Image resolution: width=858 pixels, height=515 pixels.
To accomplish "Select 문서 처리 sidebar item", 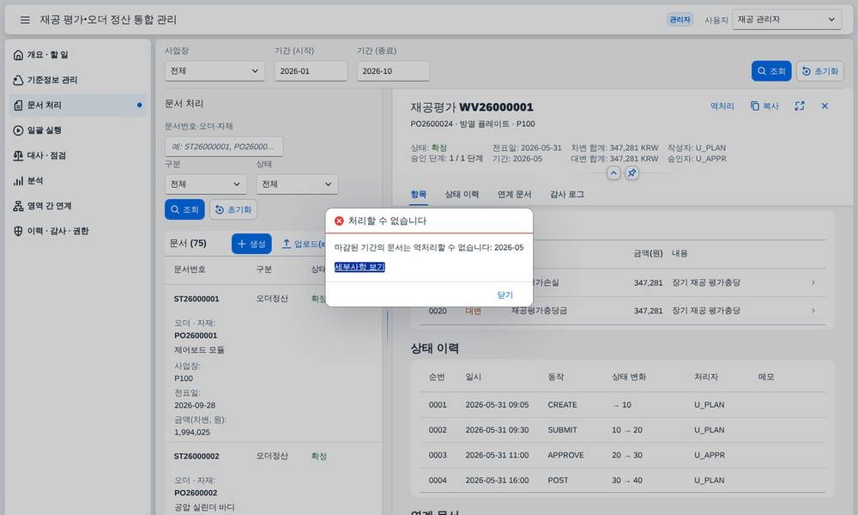I will [78, 105].
